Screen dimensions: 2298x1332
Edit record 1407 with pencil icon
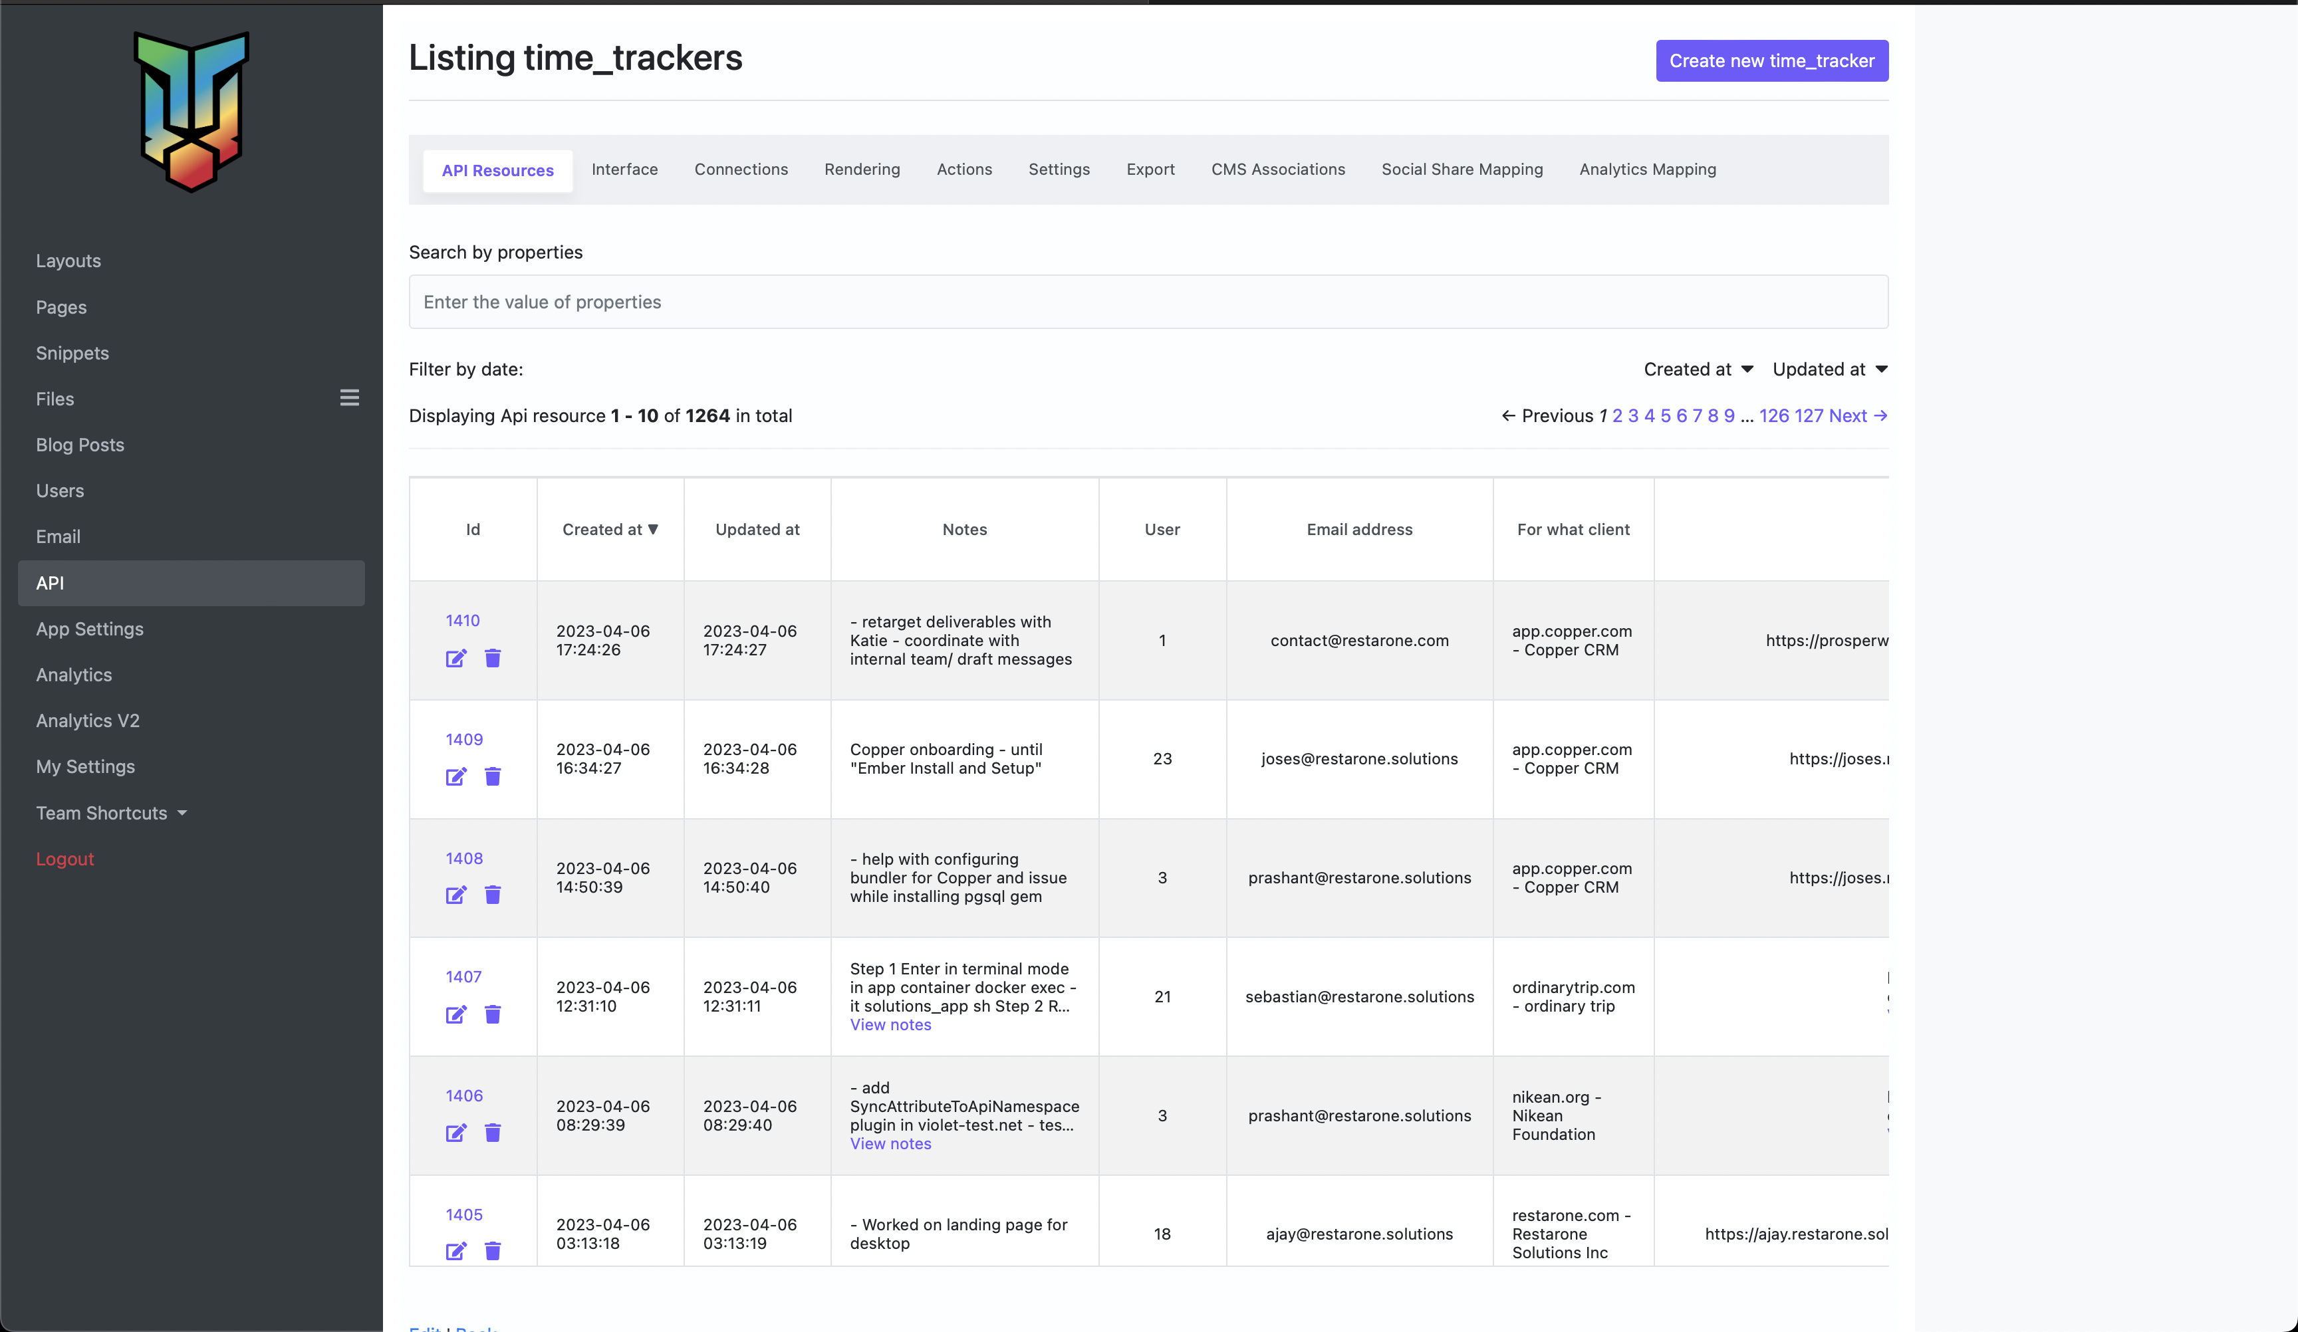coord(456,1015)
